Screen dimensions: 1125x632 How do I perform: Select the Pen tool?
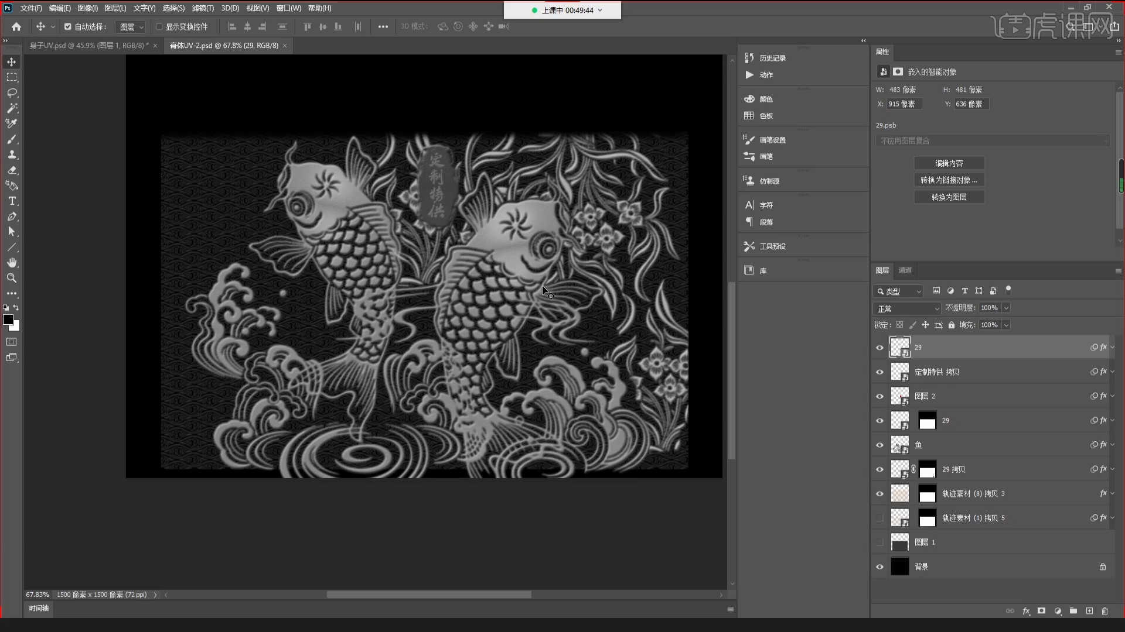(x=11, y=217)
